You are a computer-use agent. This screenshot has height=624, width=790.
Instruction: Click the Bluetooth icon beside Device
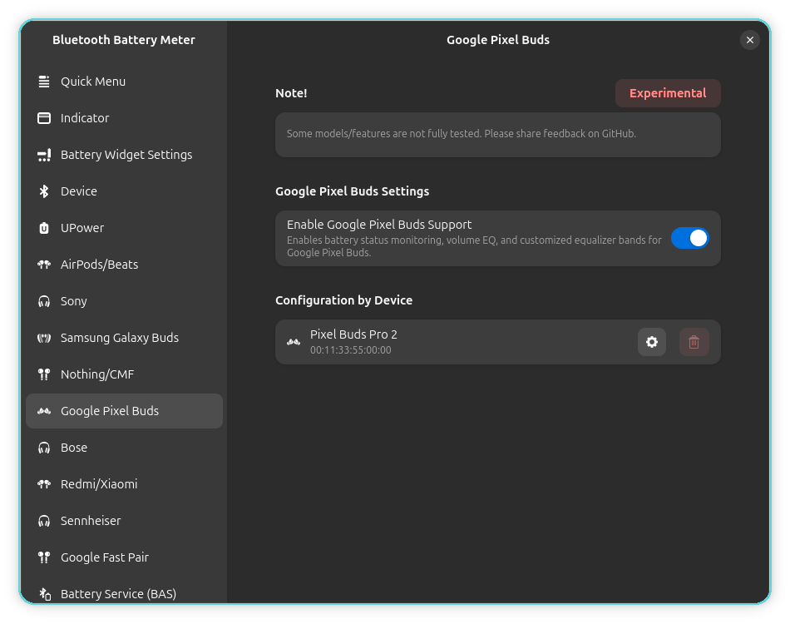pos(44,191)
